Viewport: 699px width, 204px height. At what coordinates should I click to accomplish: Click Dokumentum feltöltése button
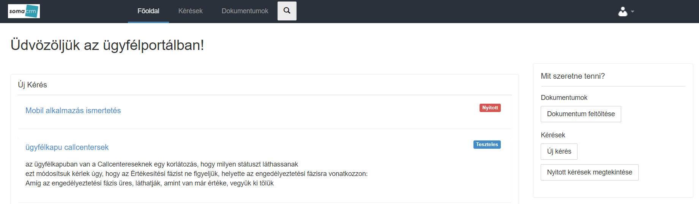(x=581, y=114)
